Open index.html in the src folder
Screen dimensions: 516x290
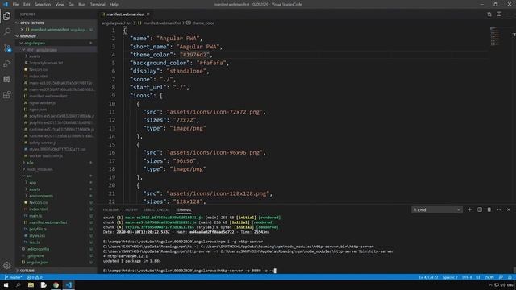pos(39,209)
